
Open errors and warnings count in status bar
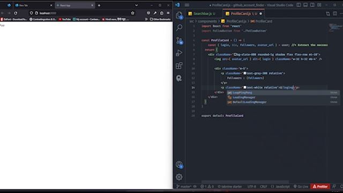pyautogui.click(x=207, y=187)
